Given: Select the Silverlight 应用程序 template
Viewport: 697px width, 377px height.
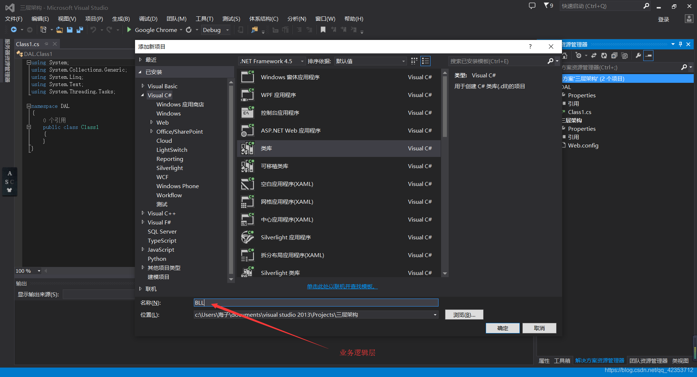Looking at the screenshot, I should click(x=339, y=237).
